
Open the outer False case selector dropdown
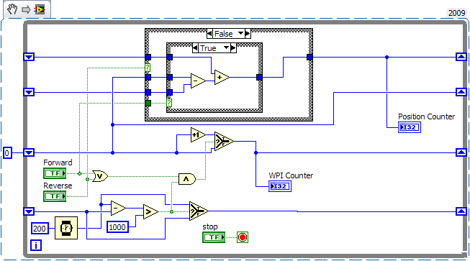pyautogui.click(x=241, y=34)
